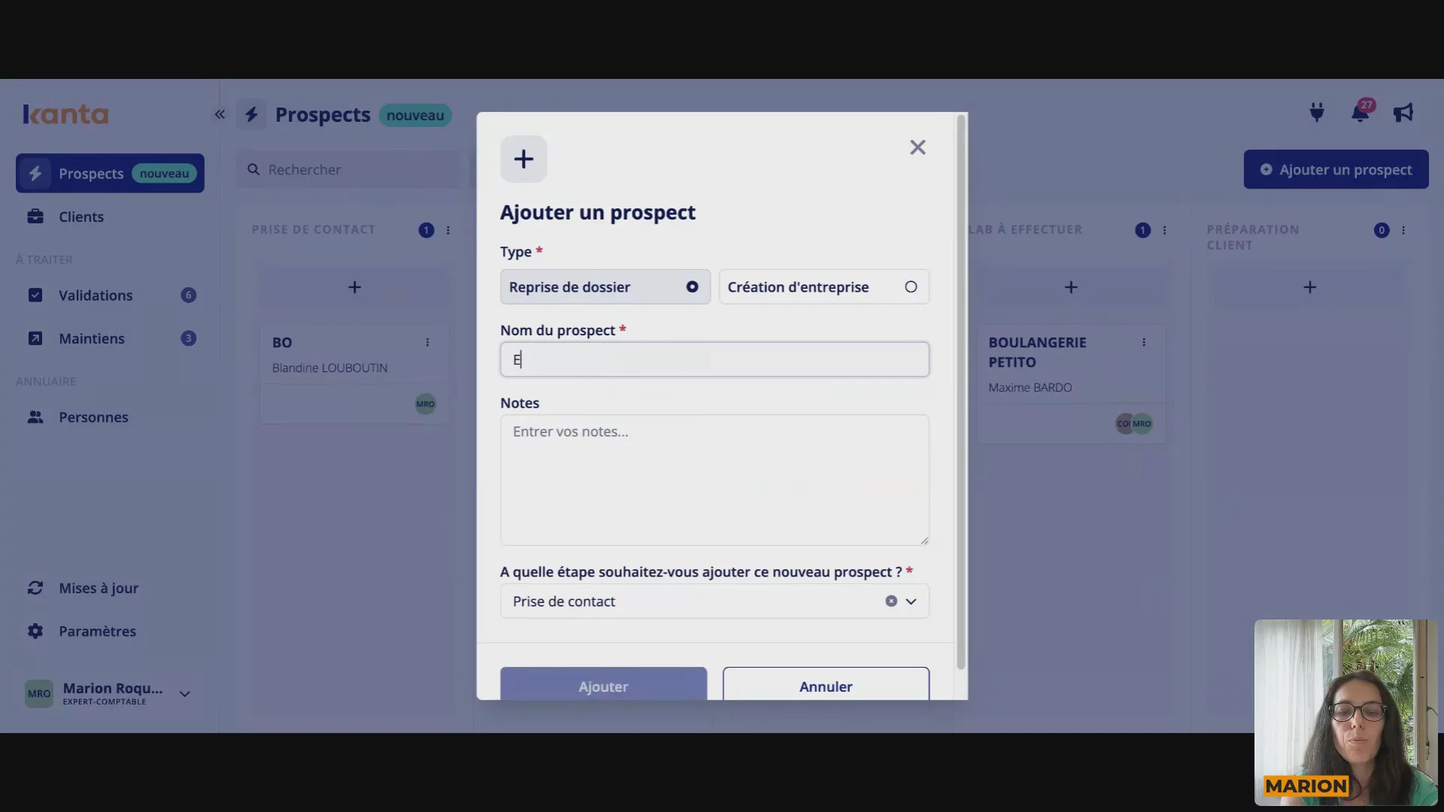Image resolution: width=1444 pixels, height=812 pixels.
Task: Collapse the sidebar with the double-chevron icon
Action: [220, 114]
